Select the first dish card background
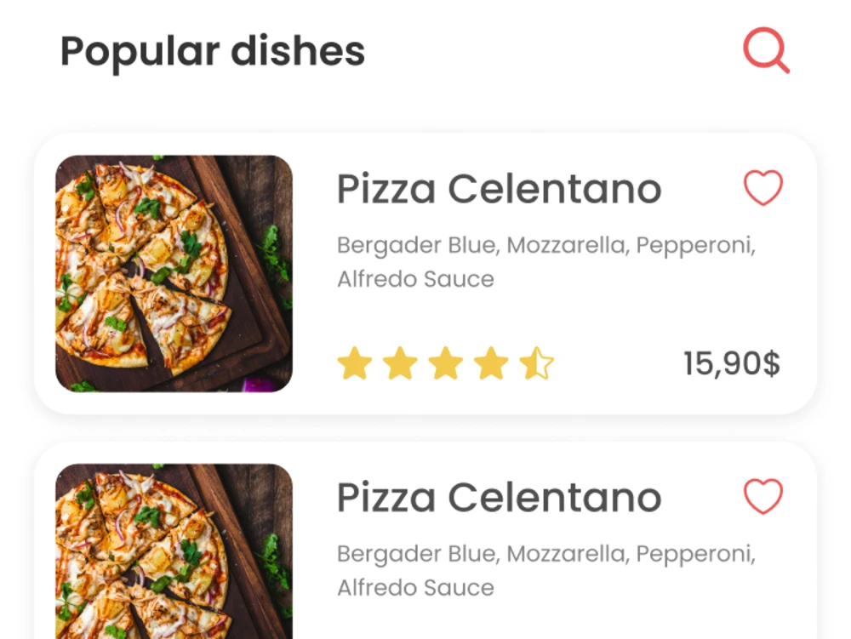This screenshot has width=851, height=639. (x=425, y=274)
